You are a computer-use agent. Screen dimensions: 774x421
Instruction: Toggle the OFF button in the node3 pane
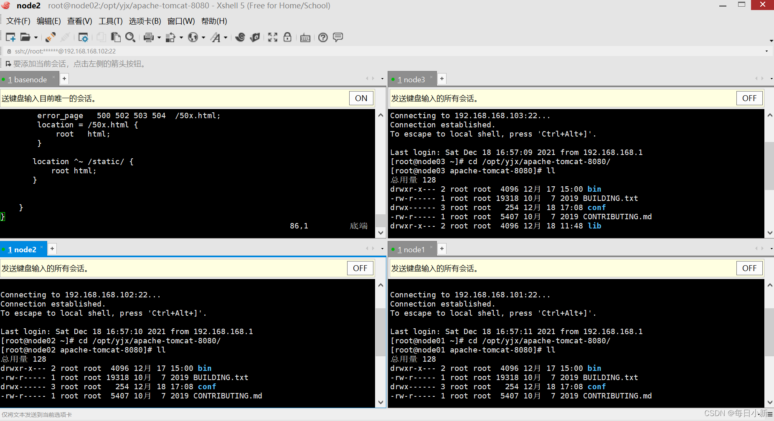pyautogui.click(x=749, y=98)
